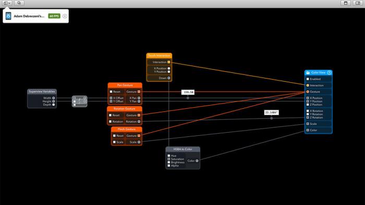
Task: Click the iPhone device icon in popover
Action: coord(8,16)
